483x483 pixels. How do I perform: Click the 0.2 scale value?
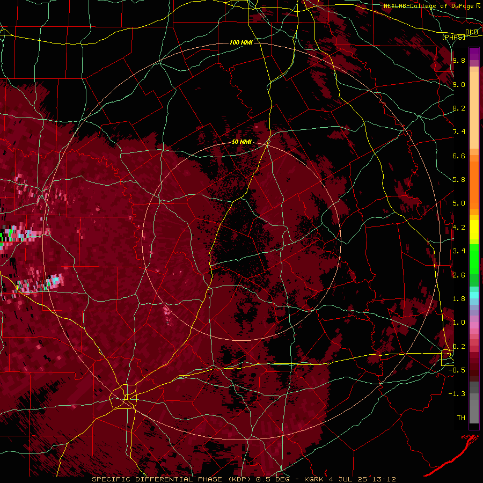459,346
